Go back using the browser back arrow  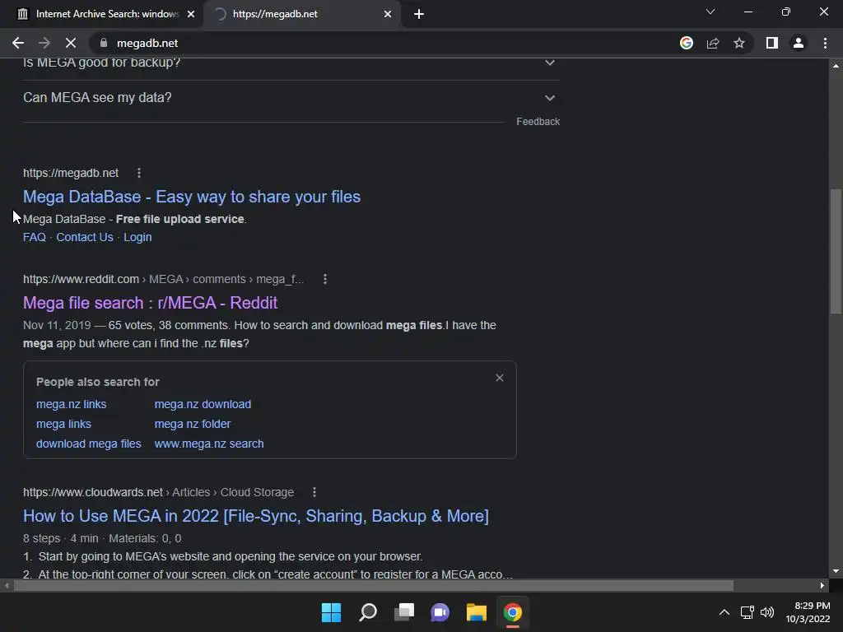coord(18,43)
